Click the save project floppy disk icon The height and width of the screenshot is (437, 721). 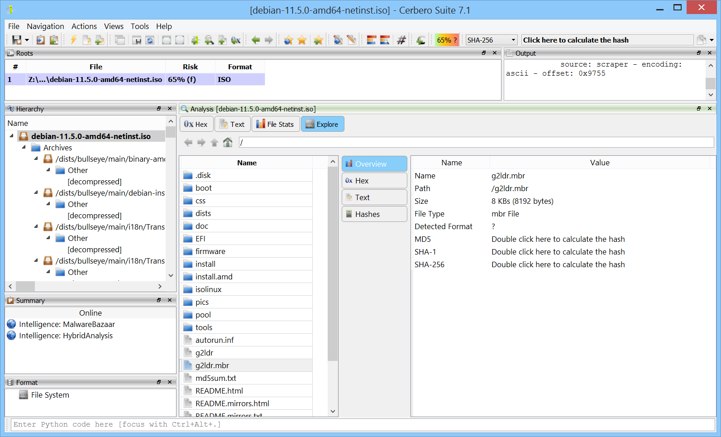17,40
